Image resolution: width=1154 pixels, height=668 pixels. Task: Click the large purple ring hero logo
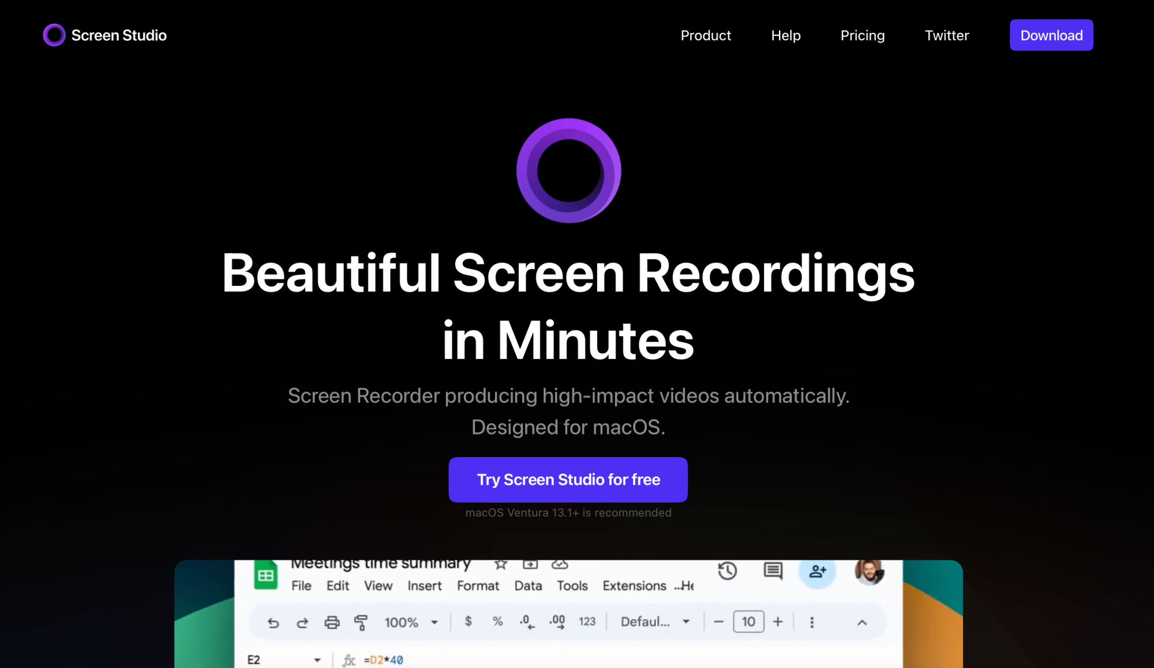click(x=568, y=171)
